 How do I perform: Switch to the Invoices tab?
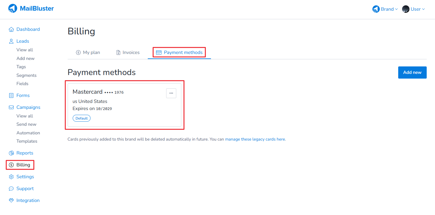pyautogui.click(x=128, y=52)
